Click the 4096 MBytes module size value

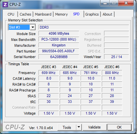(59, 33)
